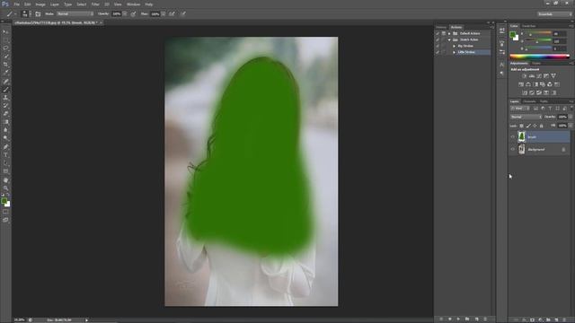575x323 pixels.
Task: Select the Rectangle shape tool
Action: click(5, 171)
